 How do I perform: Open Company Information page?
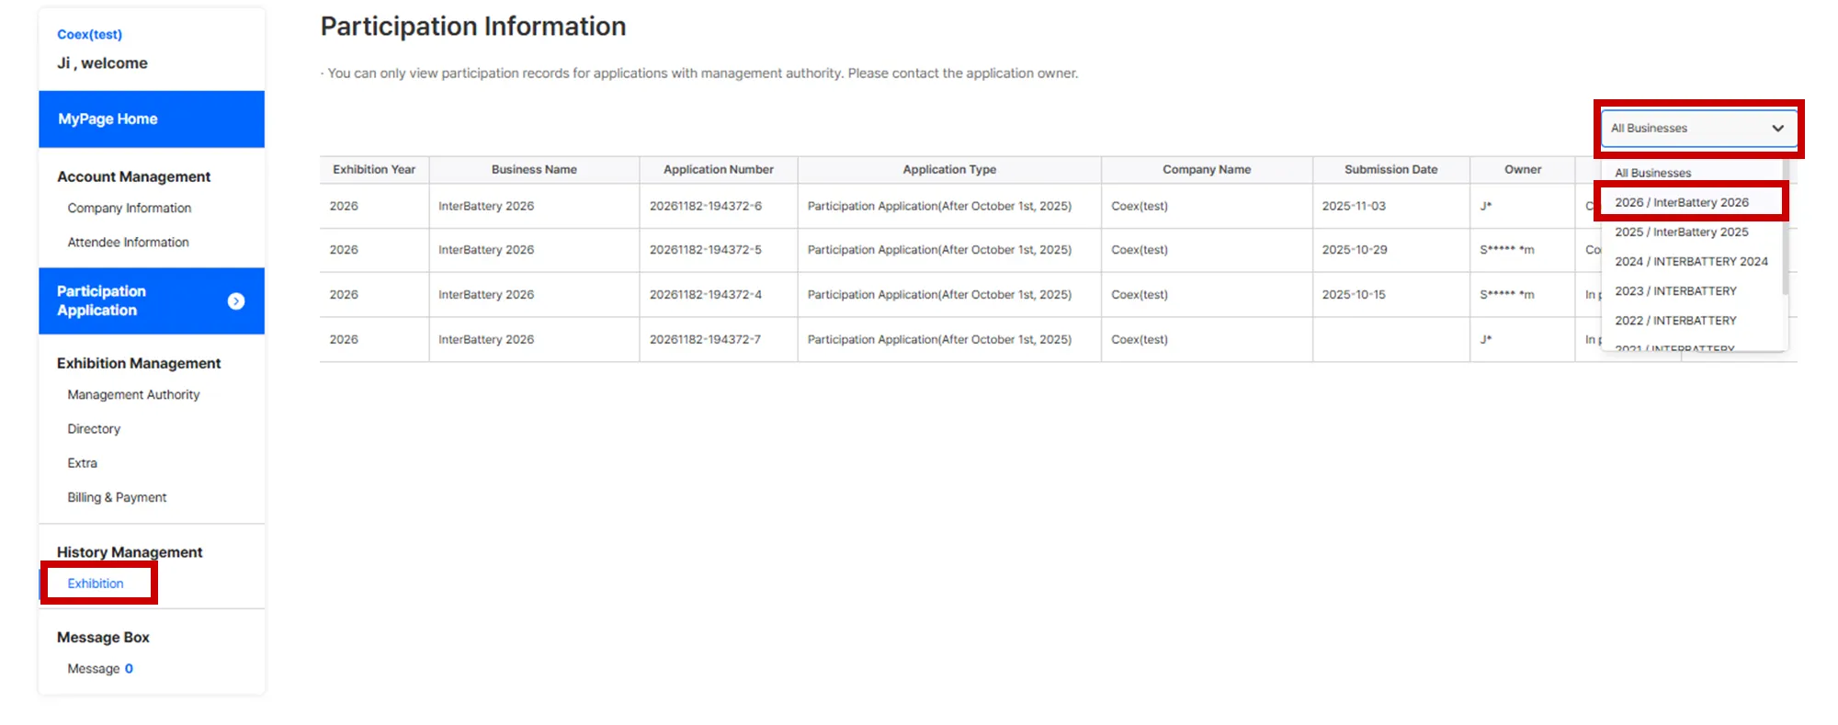click(x=130, y=209)
